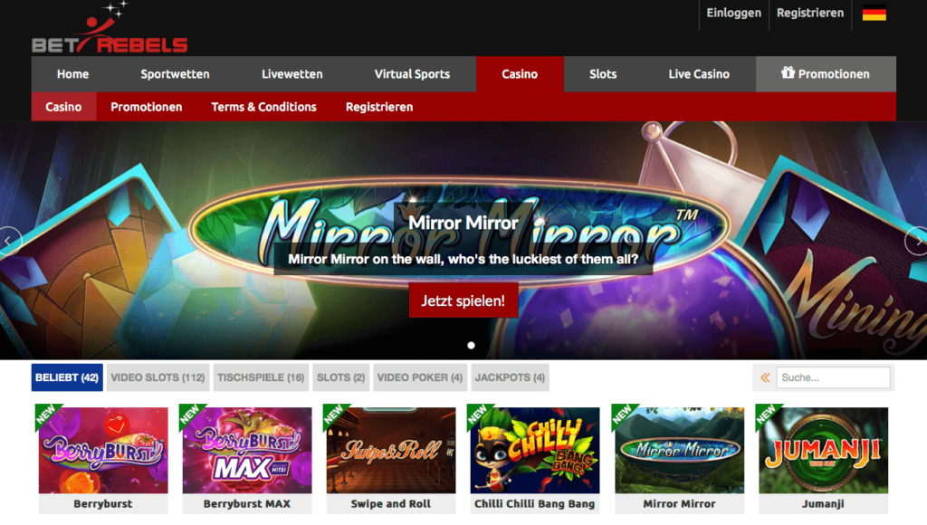Open Livewetten section

pos(292,74)
